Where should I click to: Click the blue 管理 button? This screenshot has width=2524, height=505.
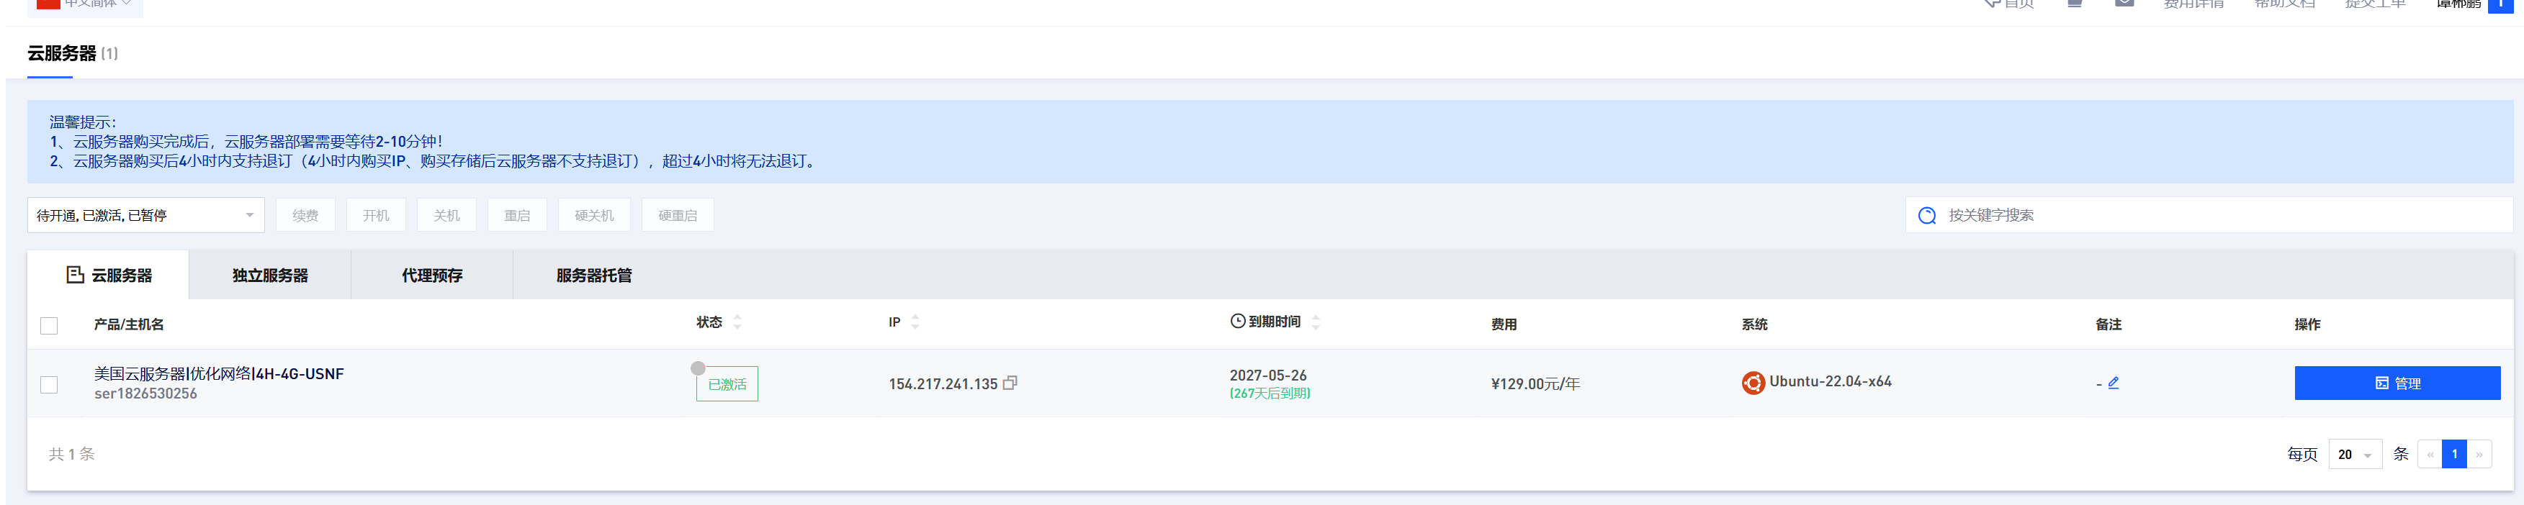2397,383
